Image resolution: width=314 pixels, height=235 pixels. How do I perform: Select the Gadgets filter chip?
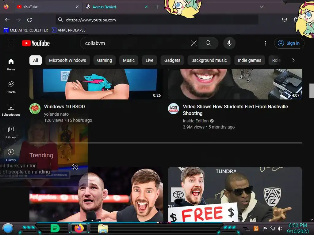(x=172, y=60)
